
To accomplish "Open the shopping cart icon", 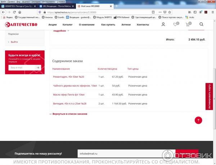I will click(188, 24).
